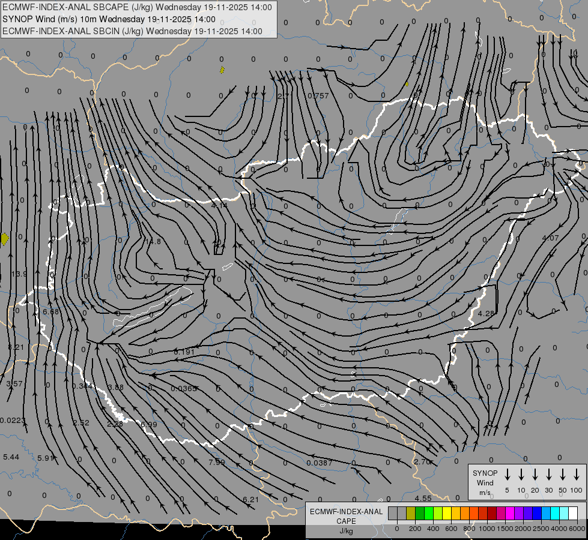Click the yellow CAPE diamond at the map's left edge
Image resolution: width=588 pixels, height=540 pixels.
[x=4, y=239]
